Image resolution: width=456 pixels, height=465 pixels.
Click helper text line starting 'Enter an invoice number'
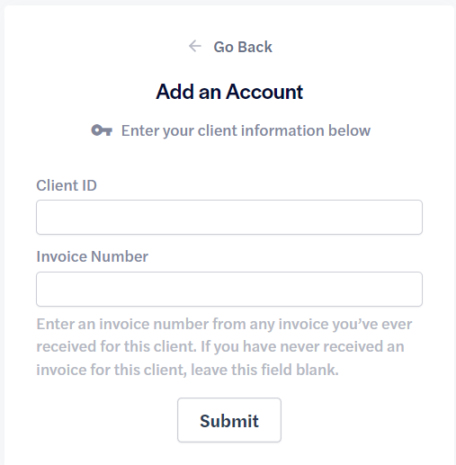point(224,324)
